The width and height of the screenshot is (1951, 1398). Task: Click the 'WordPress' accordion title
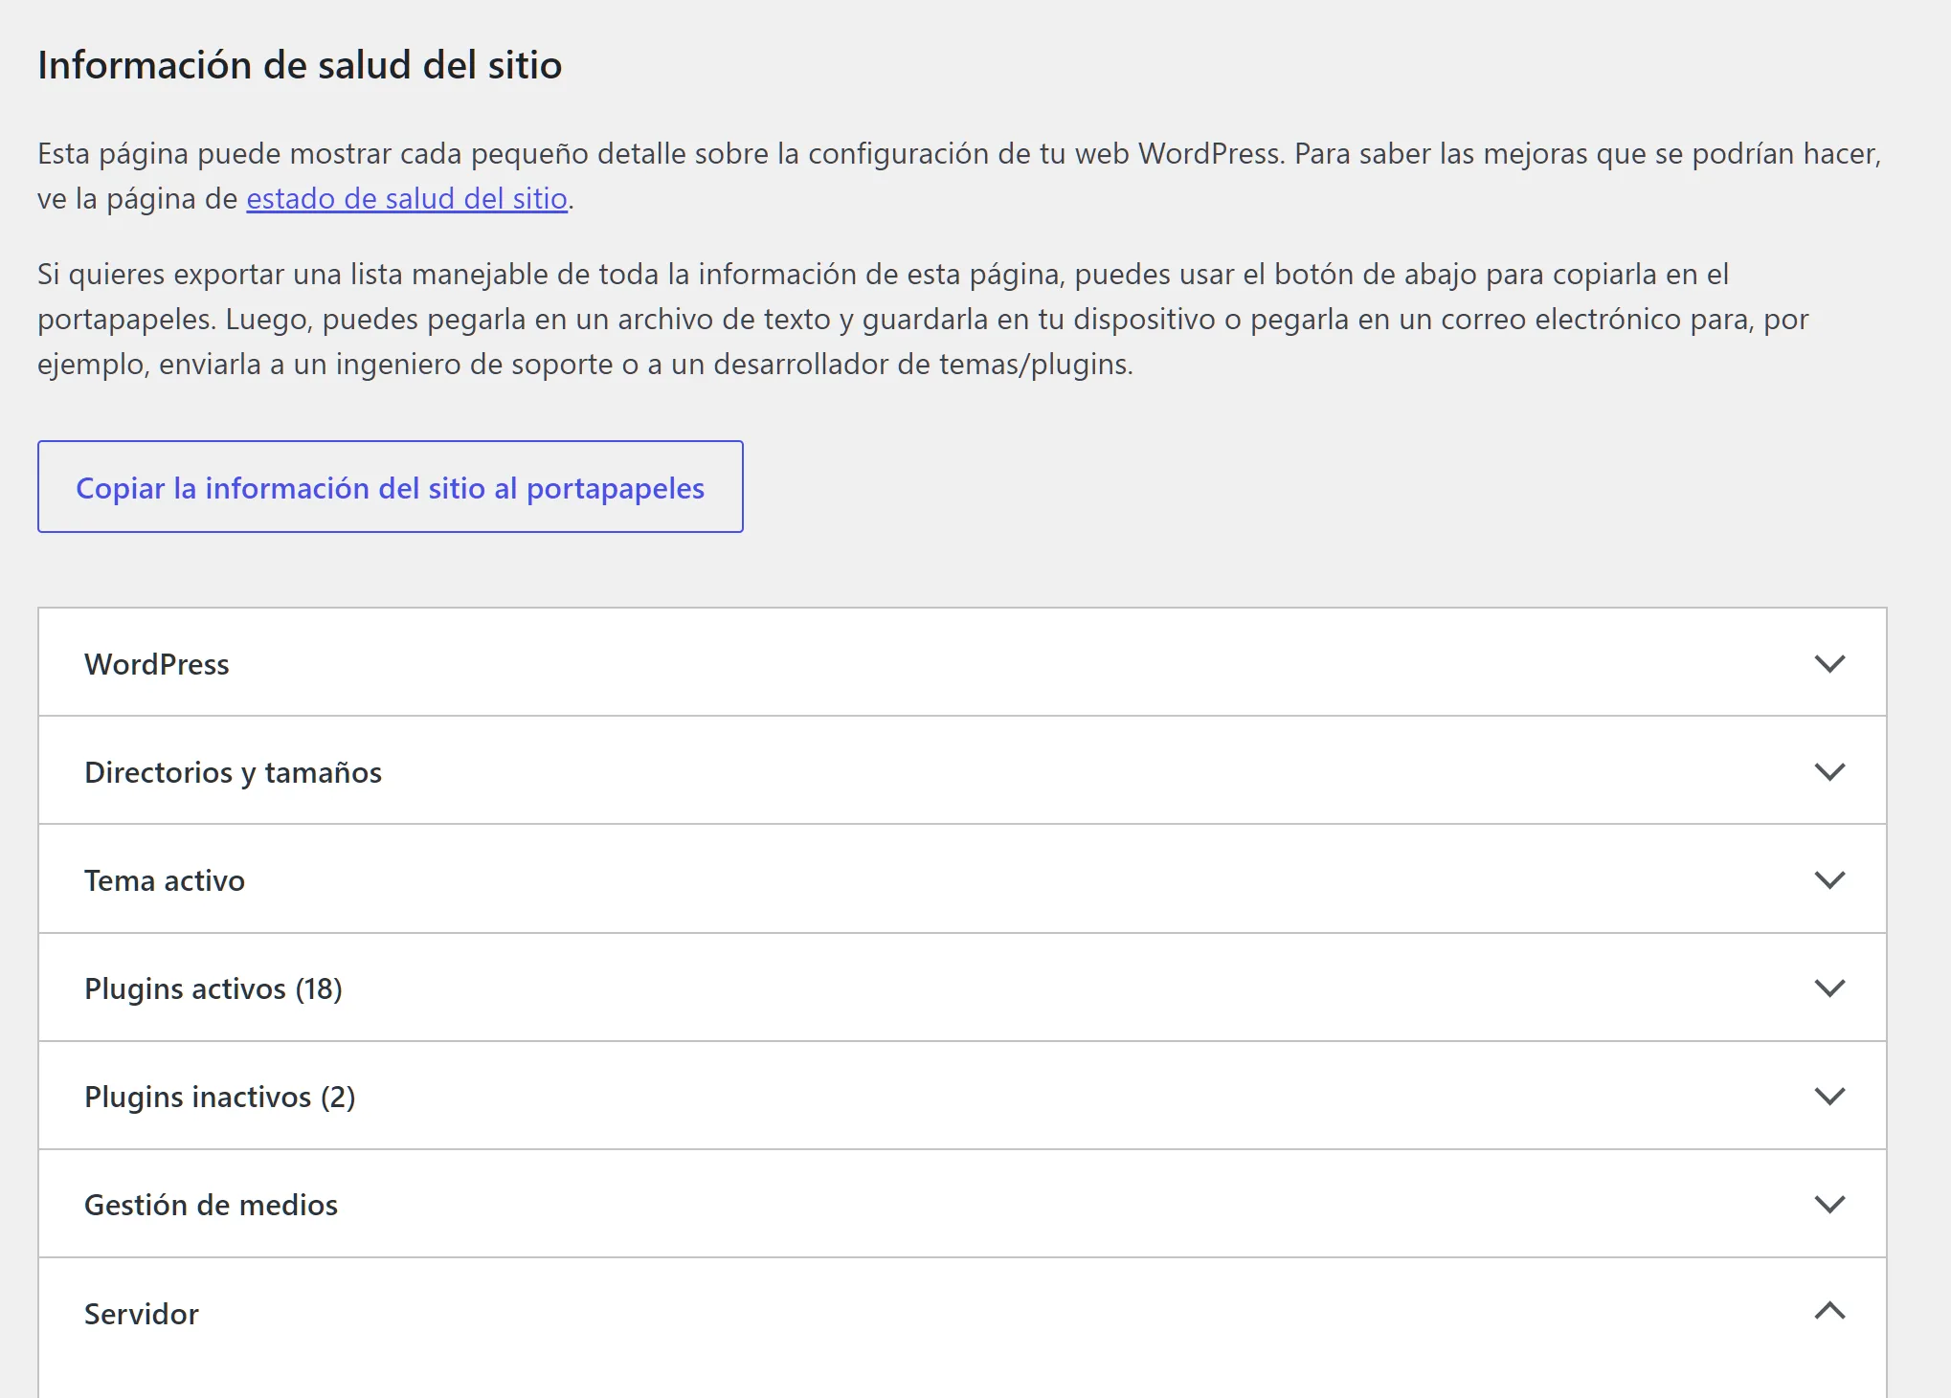[x=157, y=664]
